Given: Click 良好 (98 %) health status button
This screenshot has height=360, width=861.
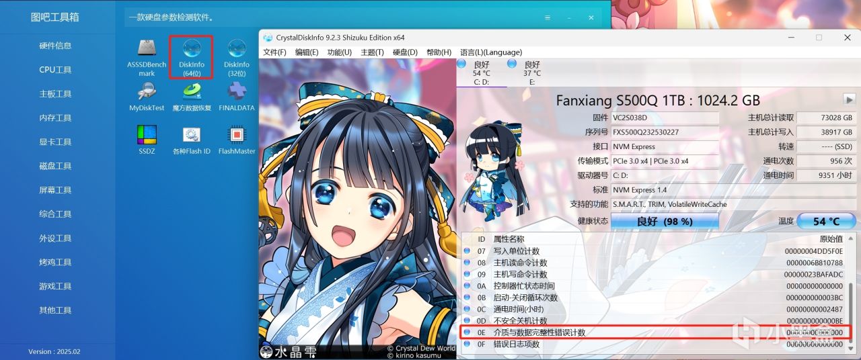Looking at the screenshot, I should click(x=665, y=221).
